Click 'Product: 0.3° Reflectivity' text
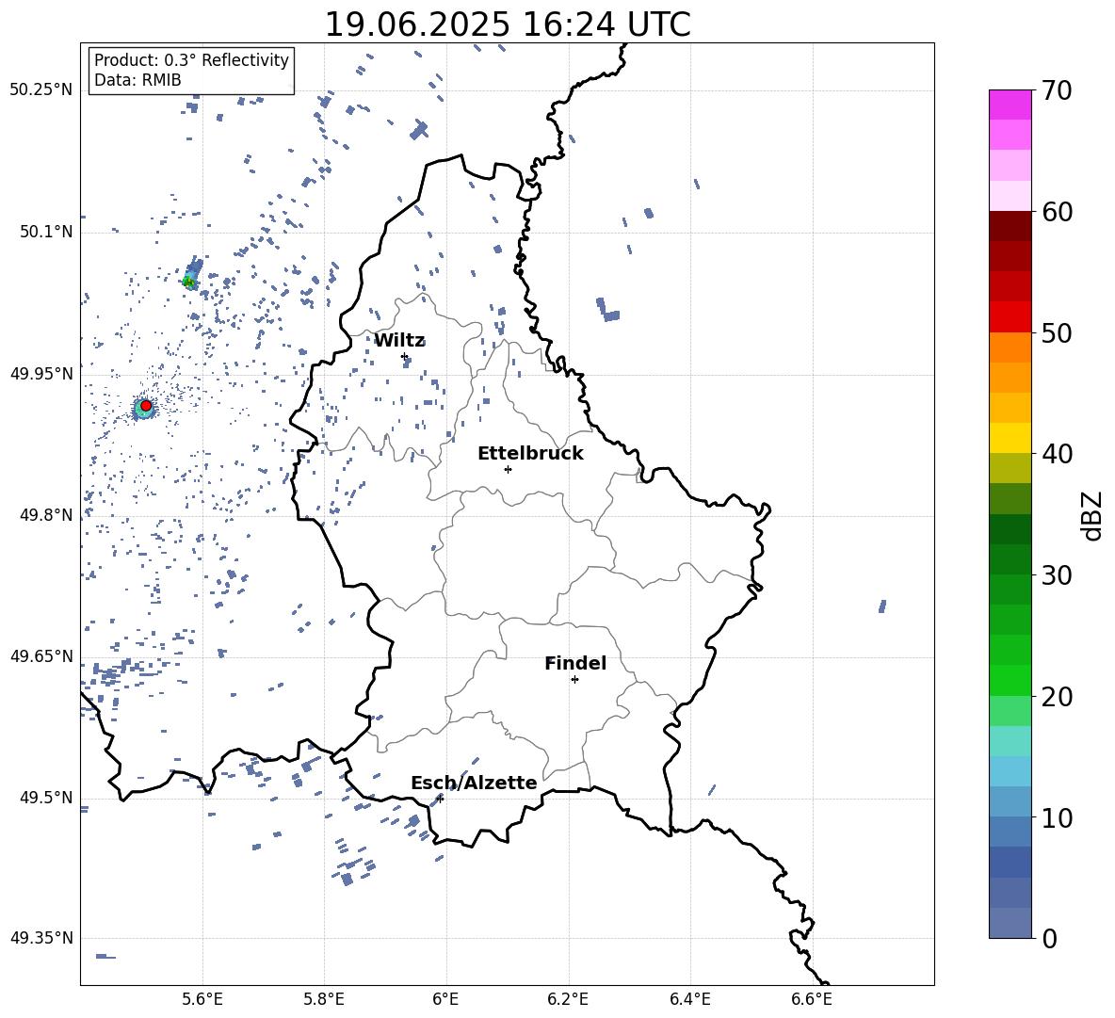Screen dimensions: 1115x1018 tap(191, 59)
